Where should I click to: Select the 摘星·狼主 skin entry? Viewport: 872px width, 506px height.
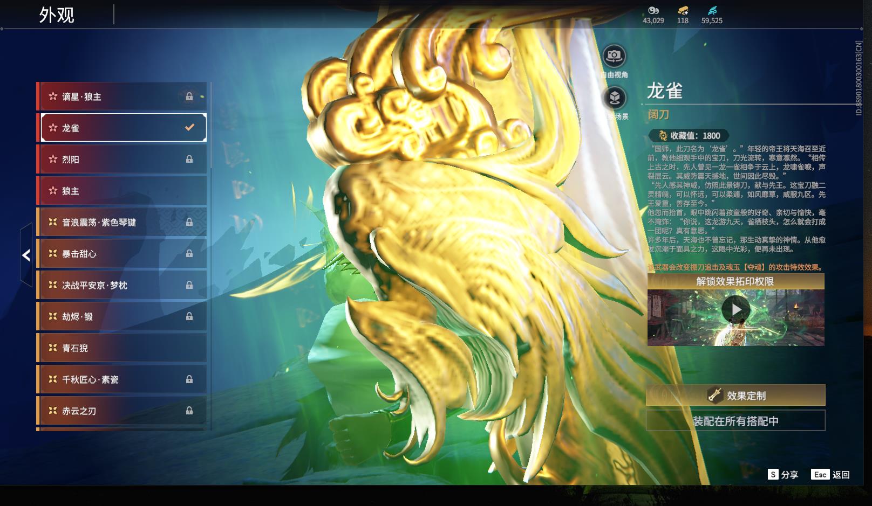121,97
